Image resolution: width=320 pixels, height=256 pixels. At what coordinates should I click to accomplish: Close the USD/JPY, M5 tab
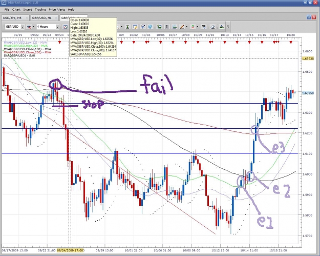pyautogui.click(x=27, y=18)
